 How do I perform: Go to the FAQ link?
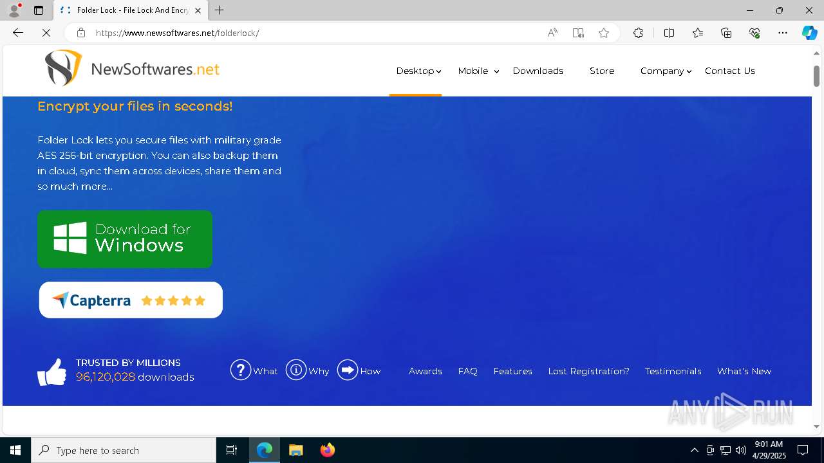tap(468, 371)
